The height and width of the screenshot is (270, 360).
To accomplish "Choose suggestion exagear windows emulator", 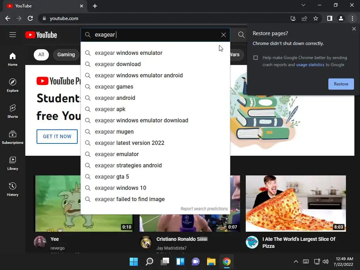I will (x=155, y=53).
